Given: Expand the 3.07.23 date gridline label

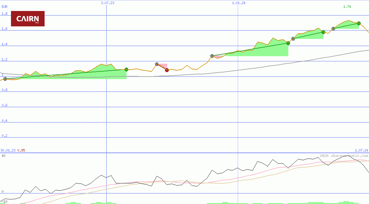Looking at the screenshot, I should pyautogui.click(x=107, y=3).
